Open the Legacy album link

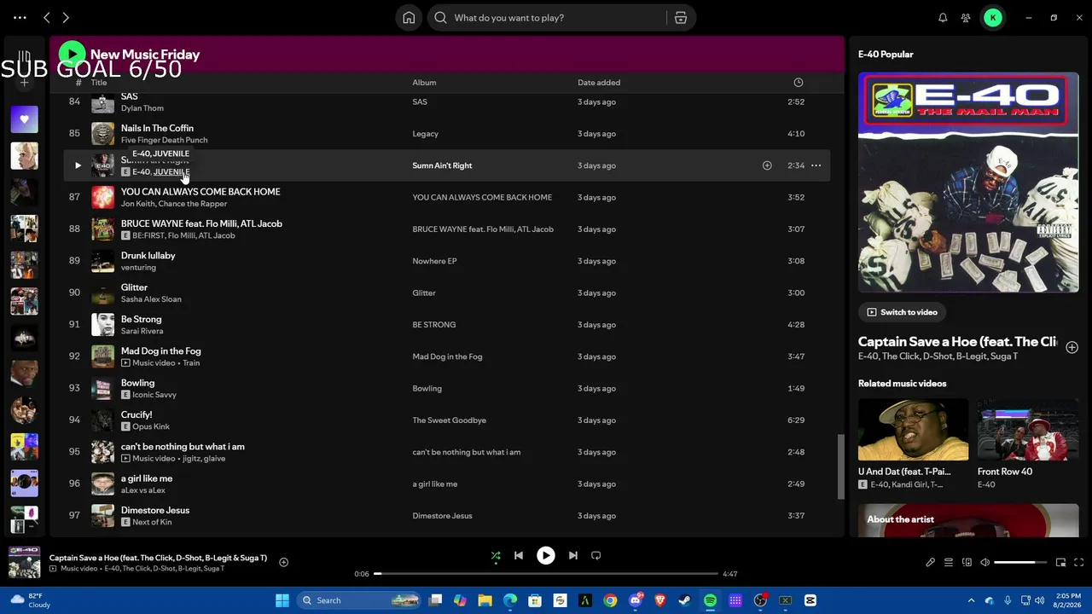(x=425, y=134)
